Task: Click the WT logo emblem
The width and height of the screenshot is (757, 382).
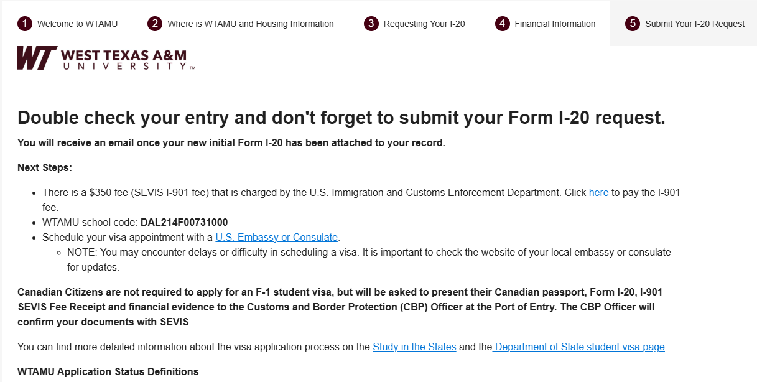Action: 37,58
